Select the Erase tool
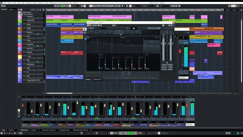243x137 pixels. (x=98, y=6)
